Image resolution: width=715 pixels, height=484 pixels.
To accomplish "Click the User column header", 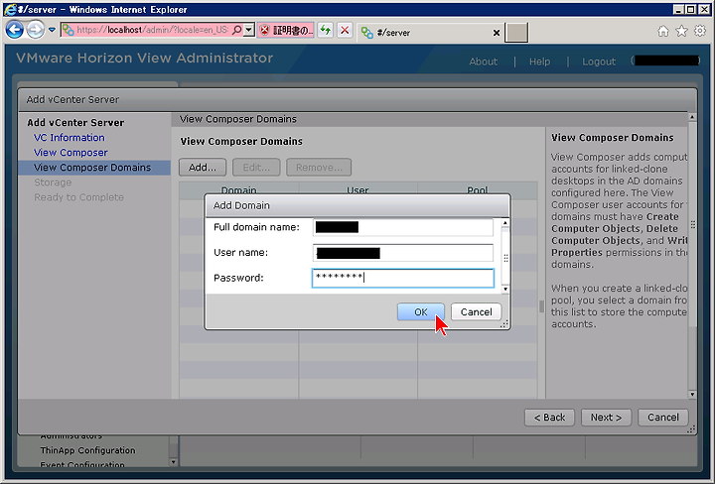I will coord(357,189).
